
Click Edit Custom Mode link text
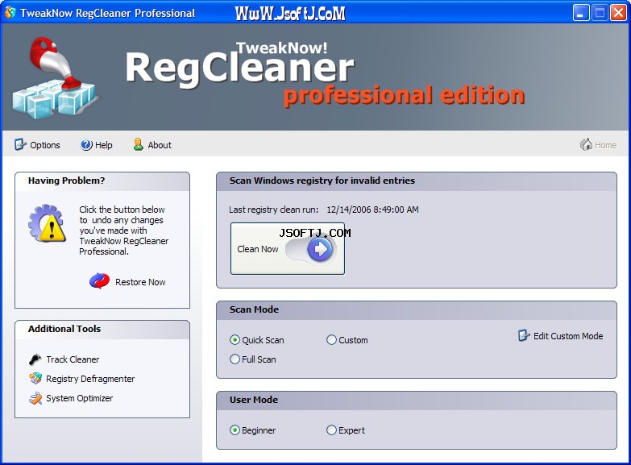568,336
